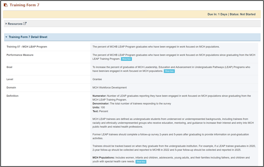The height and width of the screenshot is (167, 264).
Task: Click the MCH Populations bold label
Action: click(103, 158)
